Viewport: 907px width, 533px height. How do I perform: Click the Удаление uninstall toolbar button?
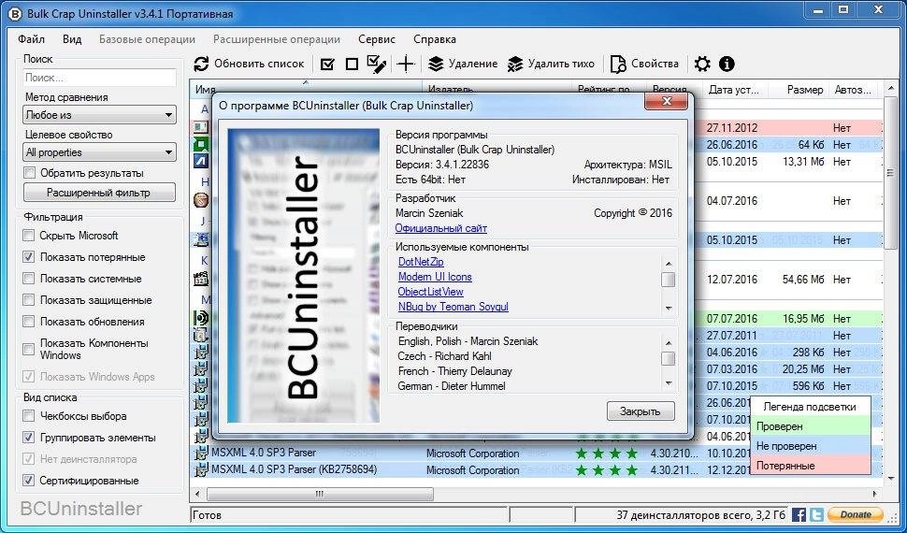coord(463,64)
